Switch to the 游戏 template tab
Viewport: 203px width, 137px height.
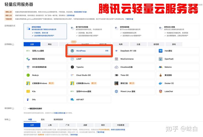coord(174,44)
